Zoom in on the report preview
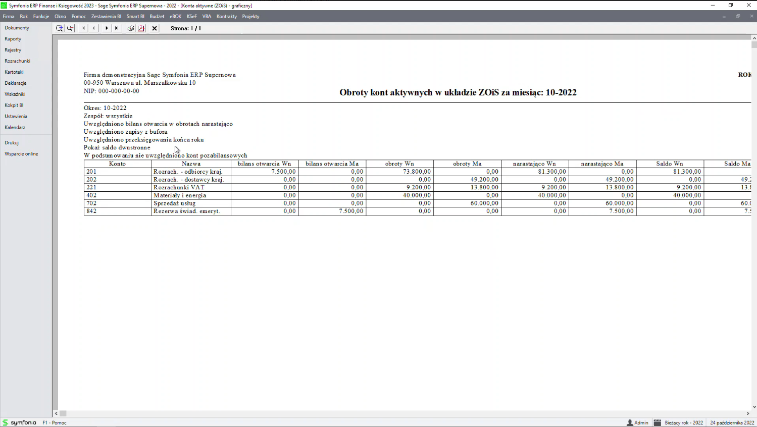The image size is (757, 427). (60, 28)
